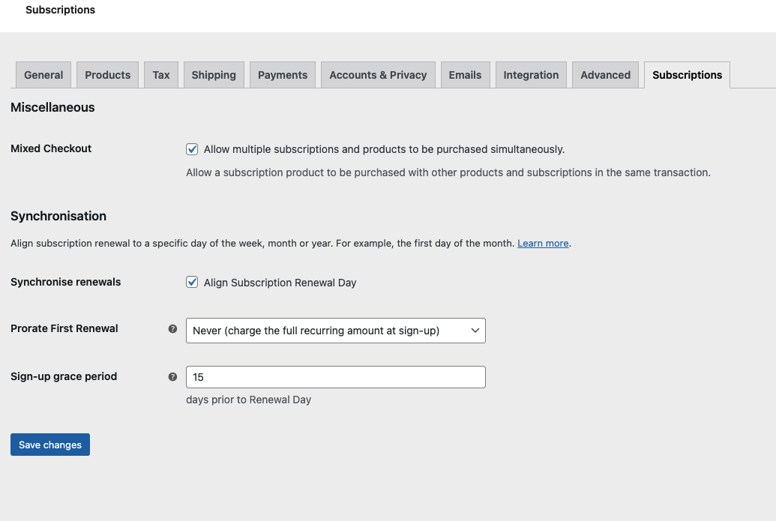Switch to the General tab
The image size is (776, 521).
click(x=43, y=75)
